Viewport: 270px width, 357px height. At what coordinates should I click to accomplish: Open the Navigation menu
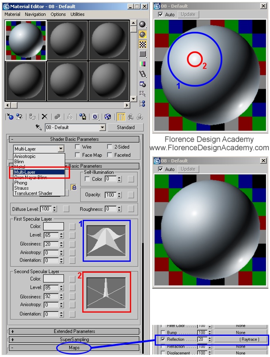(x=35, y=14)
